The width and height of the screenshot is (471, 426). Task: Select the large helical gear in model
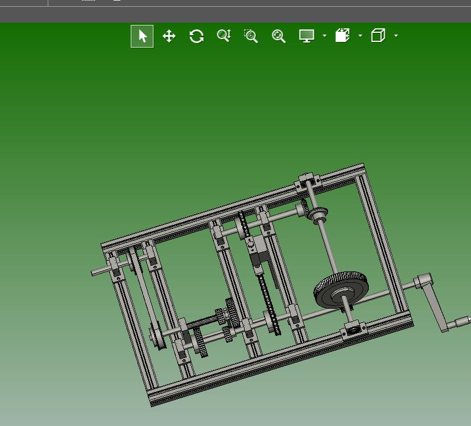[341, 290]
